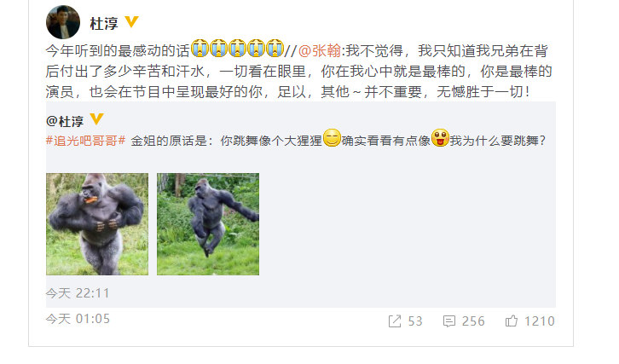The width and height of the screenshot is (619, 364).
Task: Open comments via the speech bubble icon
Action: click(448, 321)
